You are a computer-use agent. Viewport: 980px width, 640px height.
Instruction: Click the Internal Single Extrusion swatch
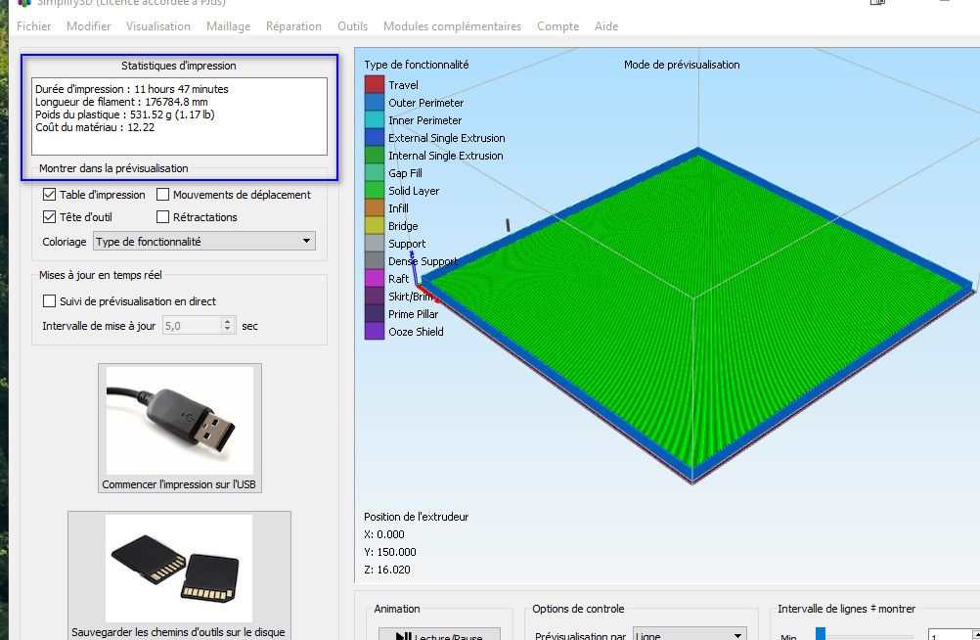(375, 155)
